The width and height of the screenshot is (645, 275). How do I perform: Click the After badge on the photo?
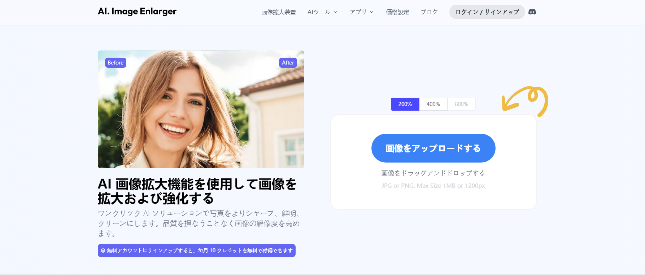point(288,63)
